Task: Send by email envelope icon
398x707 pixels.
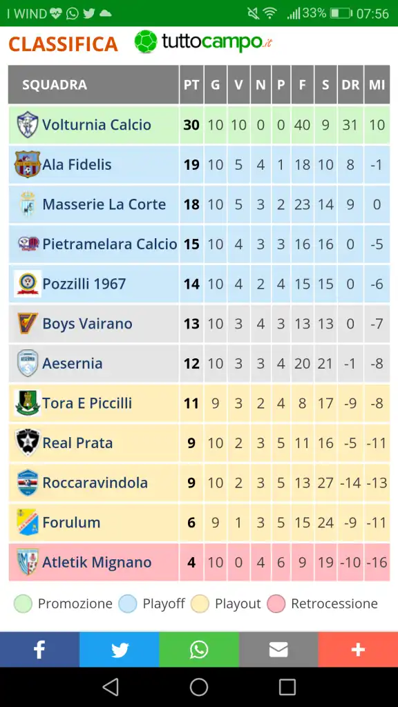Action: 278,649
